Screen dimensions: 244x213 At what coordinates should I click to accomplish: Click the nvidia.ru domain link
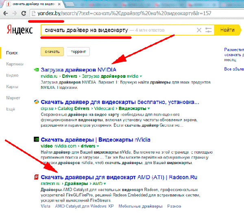pyautogui.click(x=49, y=76)
